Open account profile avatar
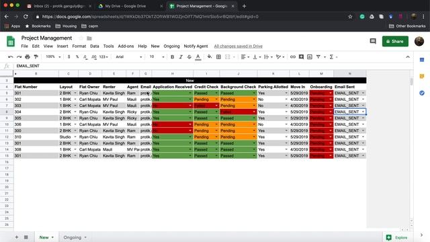This screenshot has width=430, height=242. pos(419,41)
